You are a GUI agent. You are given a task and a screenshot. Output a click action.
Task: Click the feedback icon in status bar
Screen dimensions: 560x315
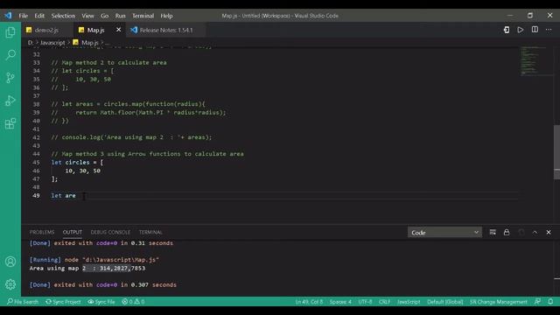[x=537, y=302]
